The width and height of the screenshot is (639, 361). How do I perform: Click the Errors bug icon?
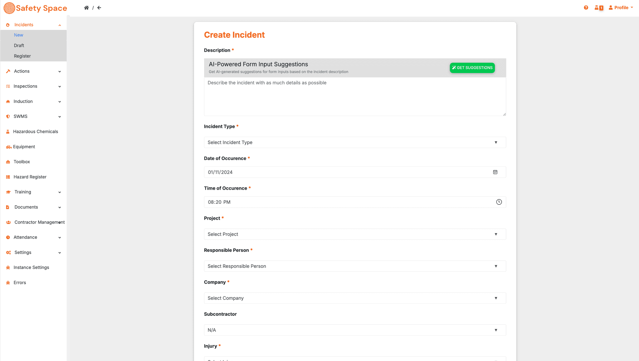click(8, 283)
